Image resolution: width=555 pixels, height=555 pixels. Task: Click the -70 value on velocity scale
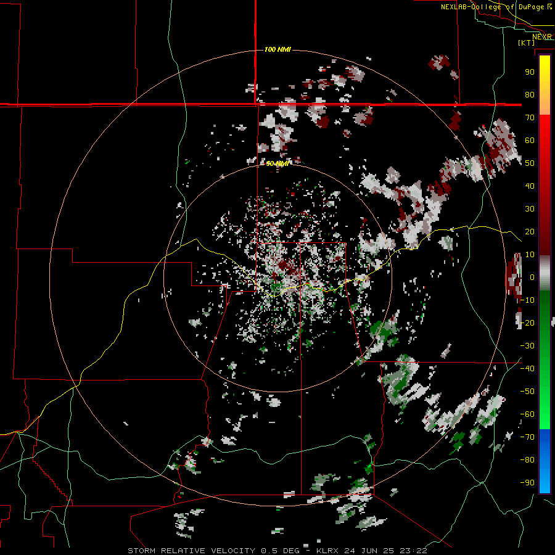527,437
